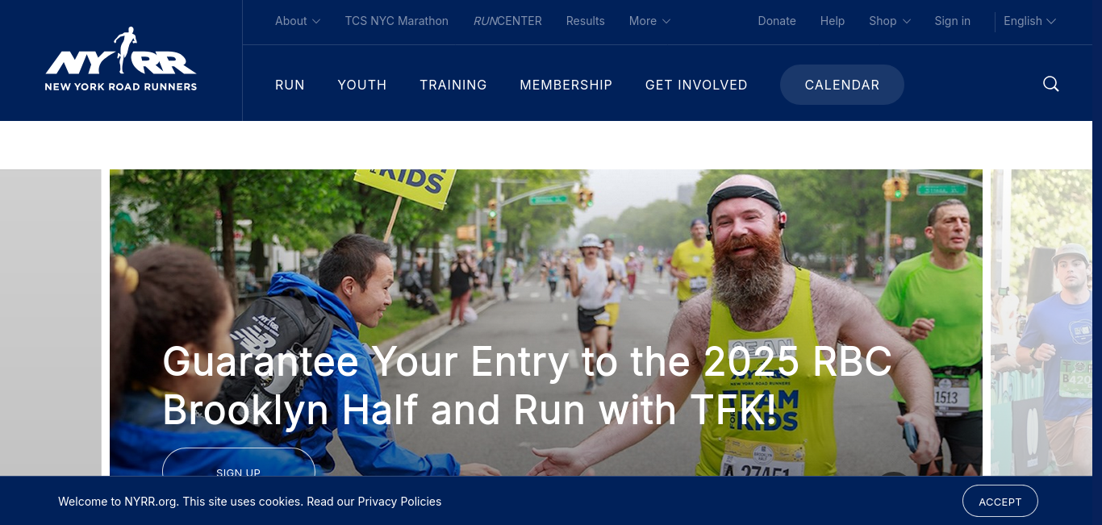1102x525 pixels.
Task: Expand the About dropdown menu
Action: [298, 21]
